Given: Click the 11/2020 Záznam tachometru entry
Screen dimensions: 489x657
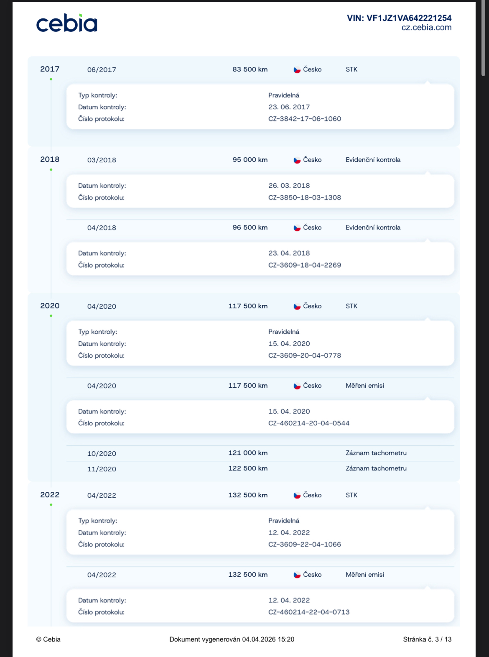Looking at the screenshot, I should tap(376, 469).
